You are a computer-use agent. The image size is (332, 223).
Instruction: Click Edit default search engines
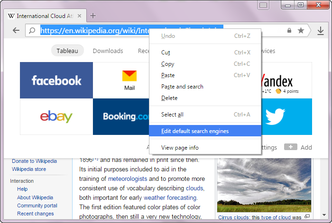(205, 131)
